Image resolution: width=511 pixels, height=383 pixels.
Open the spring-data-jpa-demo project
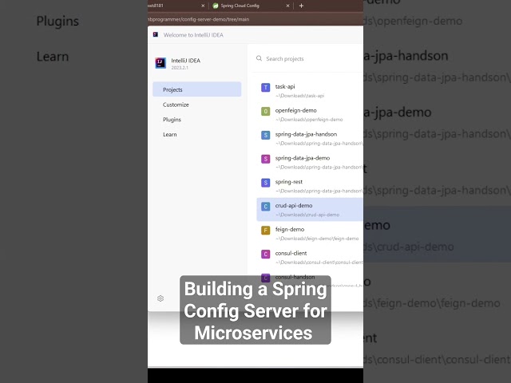coord(310,162)
